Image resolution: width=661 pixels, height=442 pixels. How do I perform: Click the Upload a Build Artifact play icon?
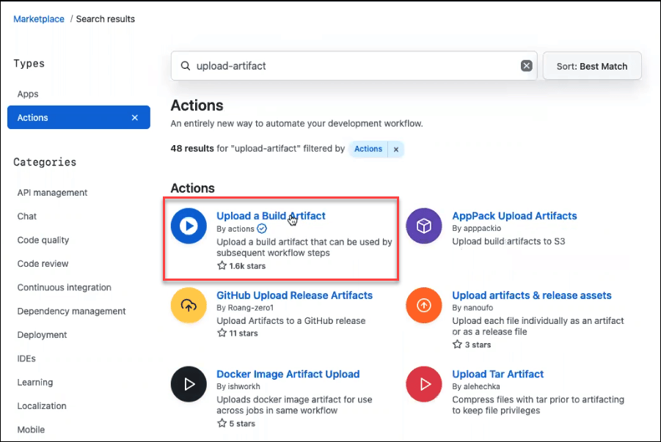click(x=189, y=226)
